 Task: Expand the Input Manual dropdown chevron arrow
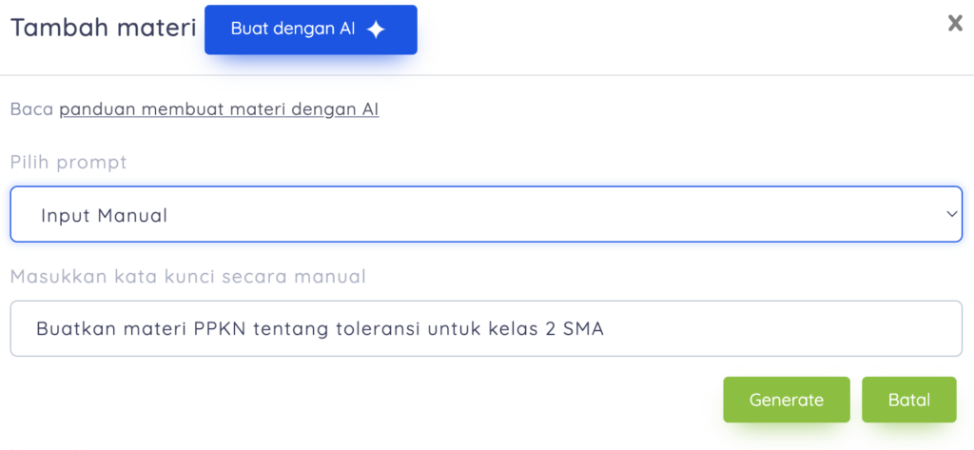[951, 214]
